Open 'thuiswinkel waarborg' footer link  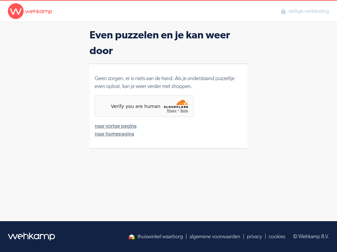(160, 236)
